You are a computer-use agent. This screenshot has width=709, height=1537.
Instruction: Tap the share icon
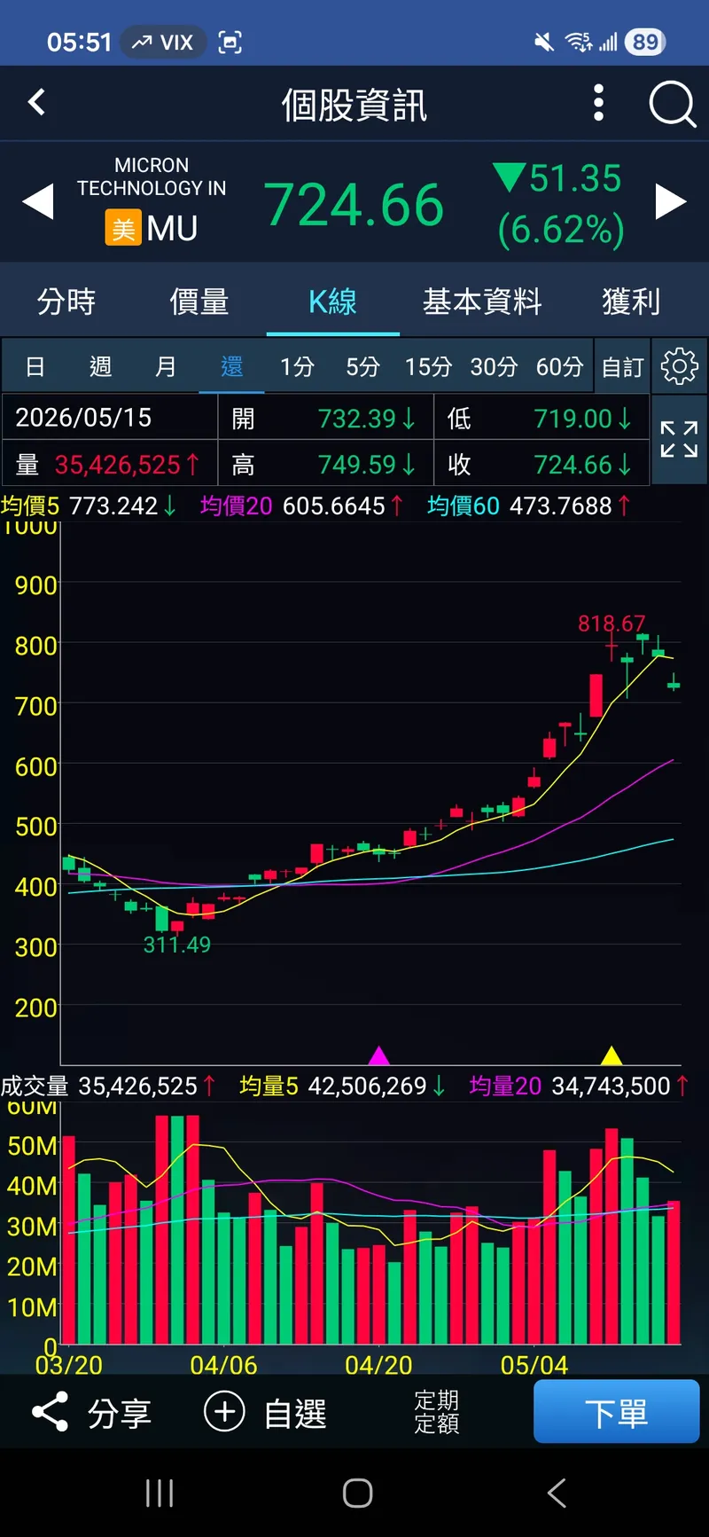[51, 1411]
